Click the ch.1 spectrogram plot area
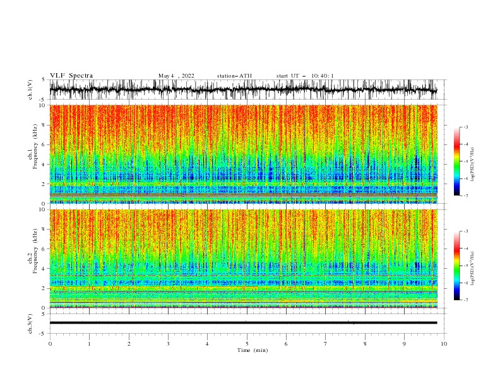500x386 pixels. 243,154
